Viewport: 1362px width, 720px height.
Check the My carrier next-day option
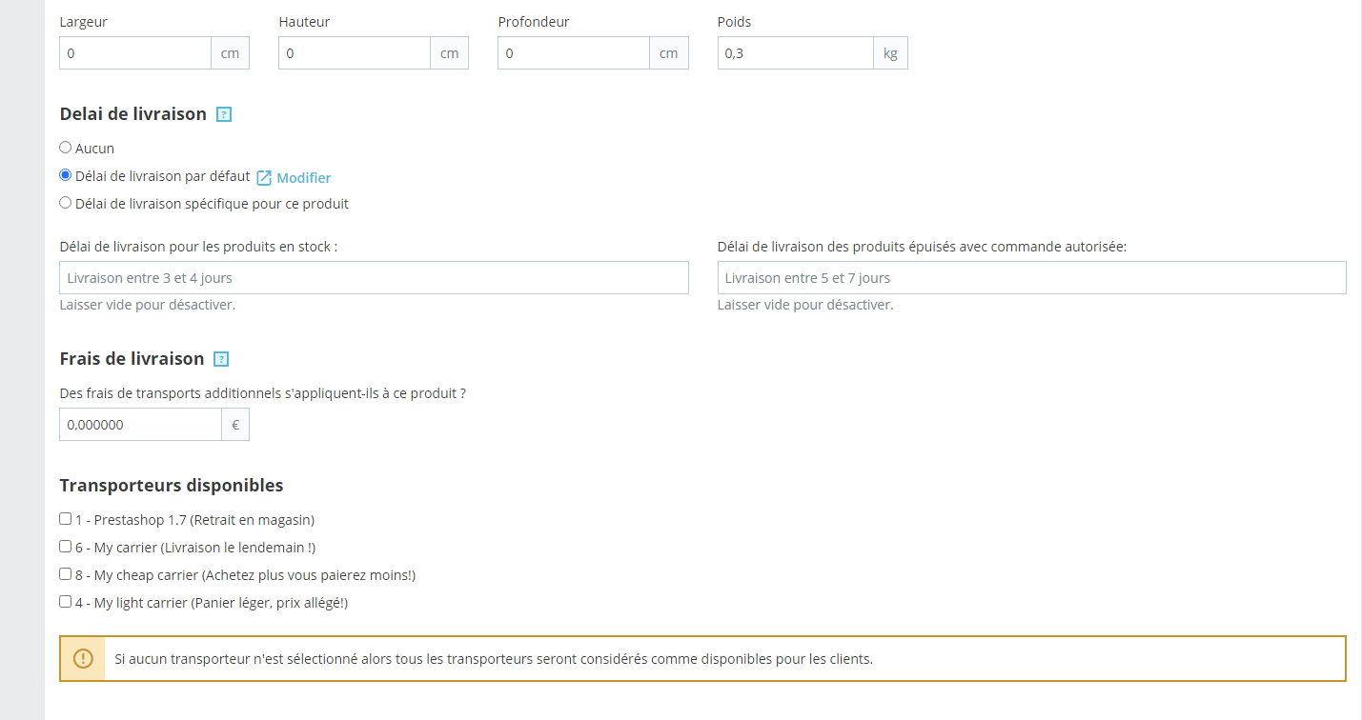point(66,547)
